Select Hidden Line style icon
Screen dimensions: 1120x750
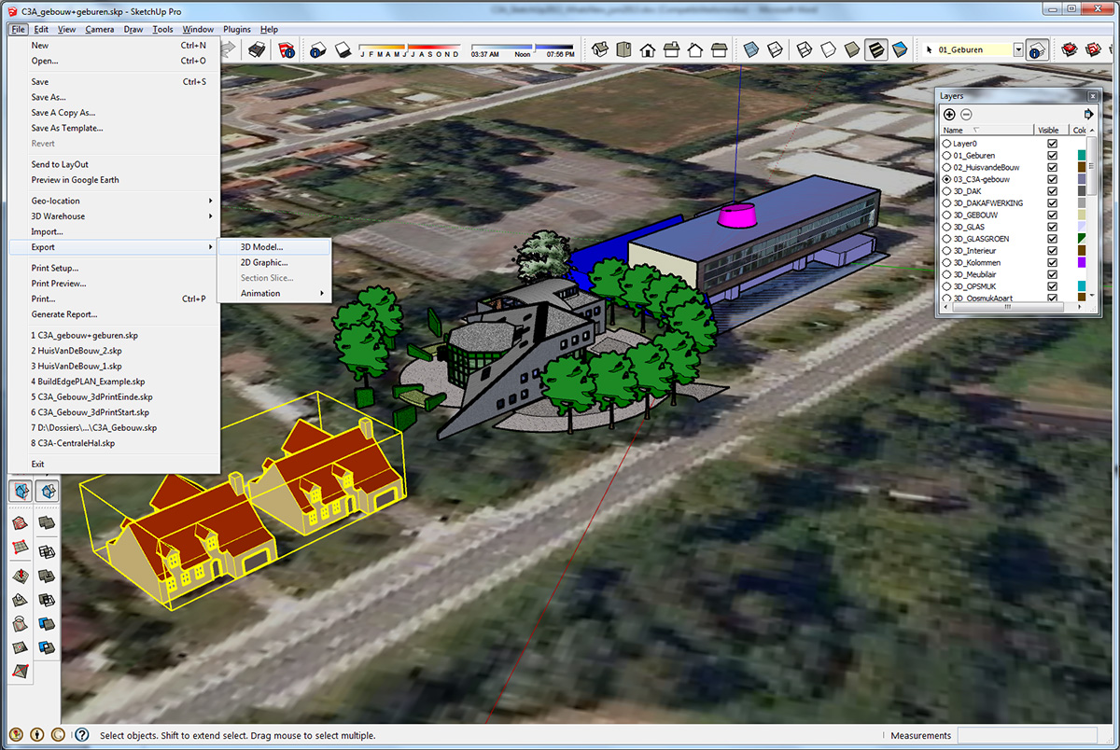point(827,49)
